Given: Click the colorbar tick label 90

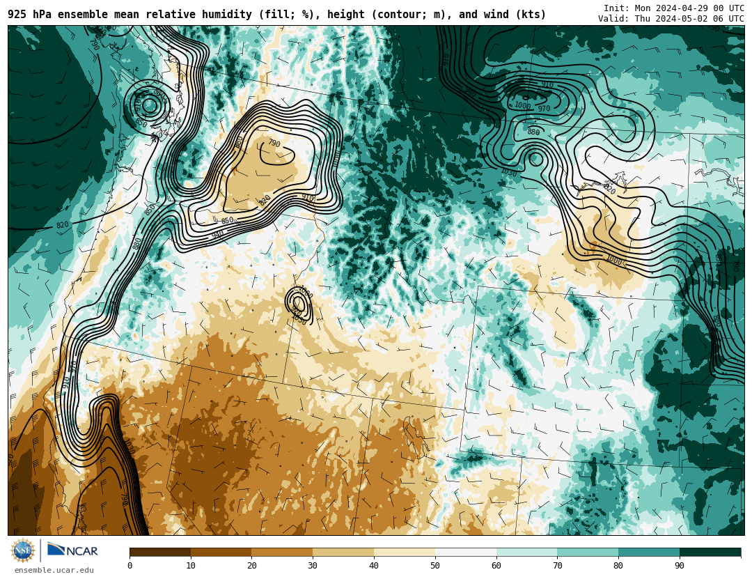Looking at the screenshot, I should click(x=680, y=566).
